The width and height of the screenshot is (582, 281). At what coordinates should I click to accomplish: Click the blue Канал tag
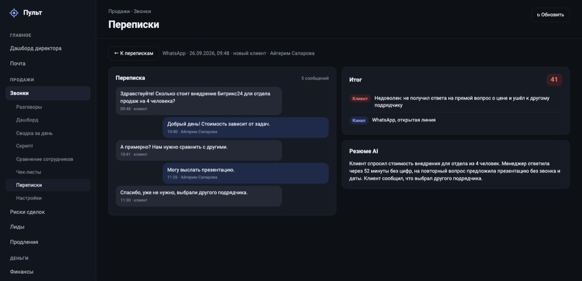[x=359, y=120]
